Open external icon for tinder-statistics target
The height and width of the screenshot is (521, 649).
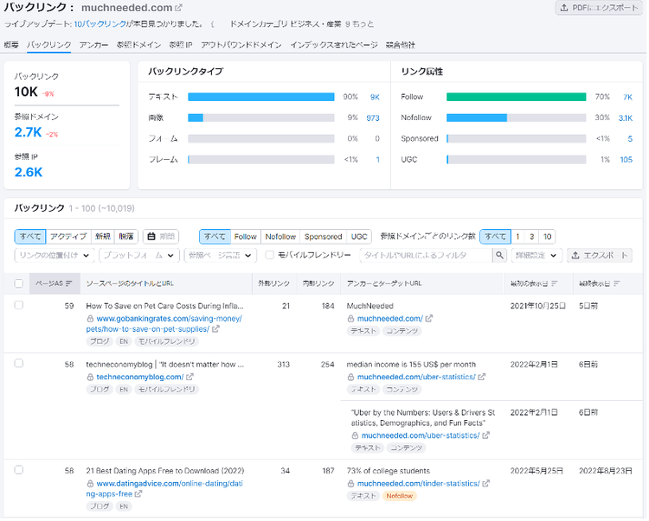pyautogui.click(x=485, y=484)
